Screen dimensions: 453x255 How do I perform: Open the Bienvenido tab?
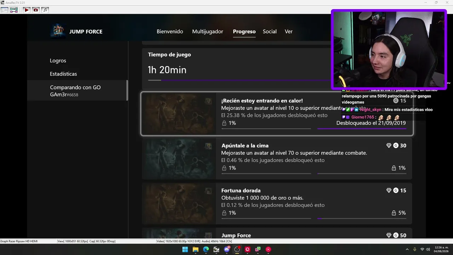point(170,32)
